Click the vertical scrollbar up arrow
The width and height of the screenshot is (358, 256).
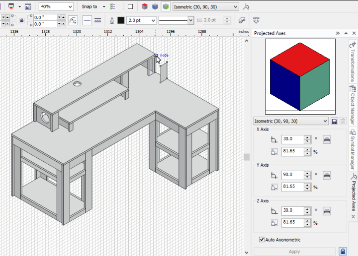coord(246,41)
